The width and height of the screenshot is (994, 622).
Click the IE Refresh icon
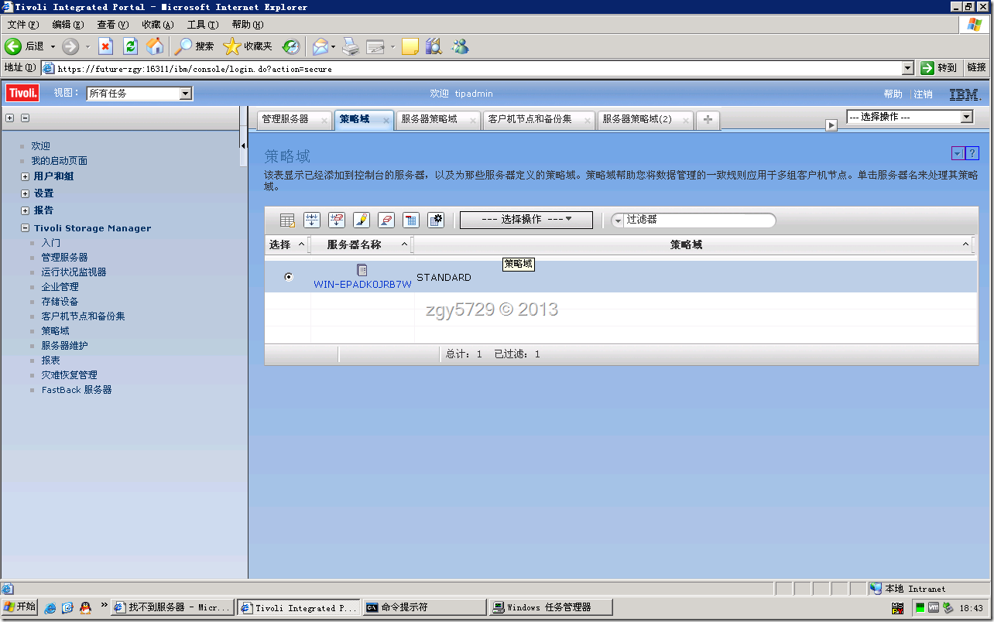[131, 46]
